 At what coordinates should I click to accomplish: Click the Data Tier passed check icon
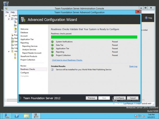coord(52,45)
